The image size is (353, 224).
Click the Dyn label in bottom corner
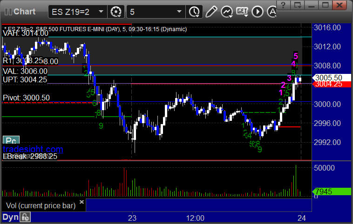[x=10, y=217]
